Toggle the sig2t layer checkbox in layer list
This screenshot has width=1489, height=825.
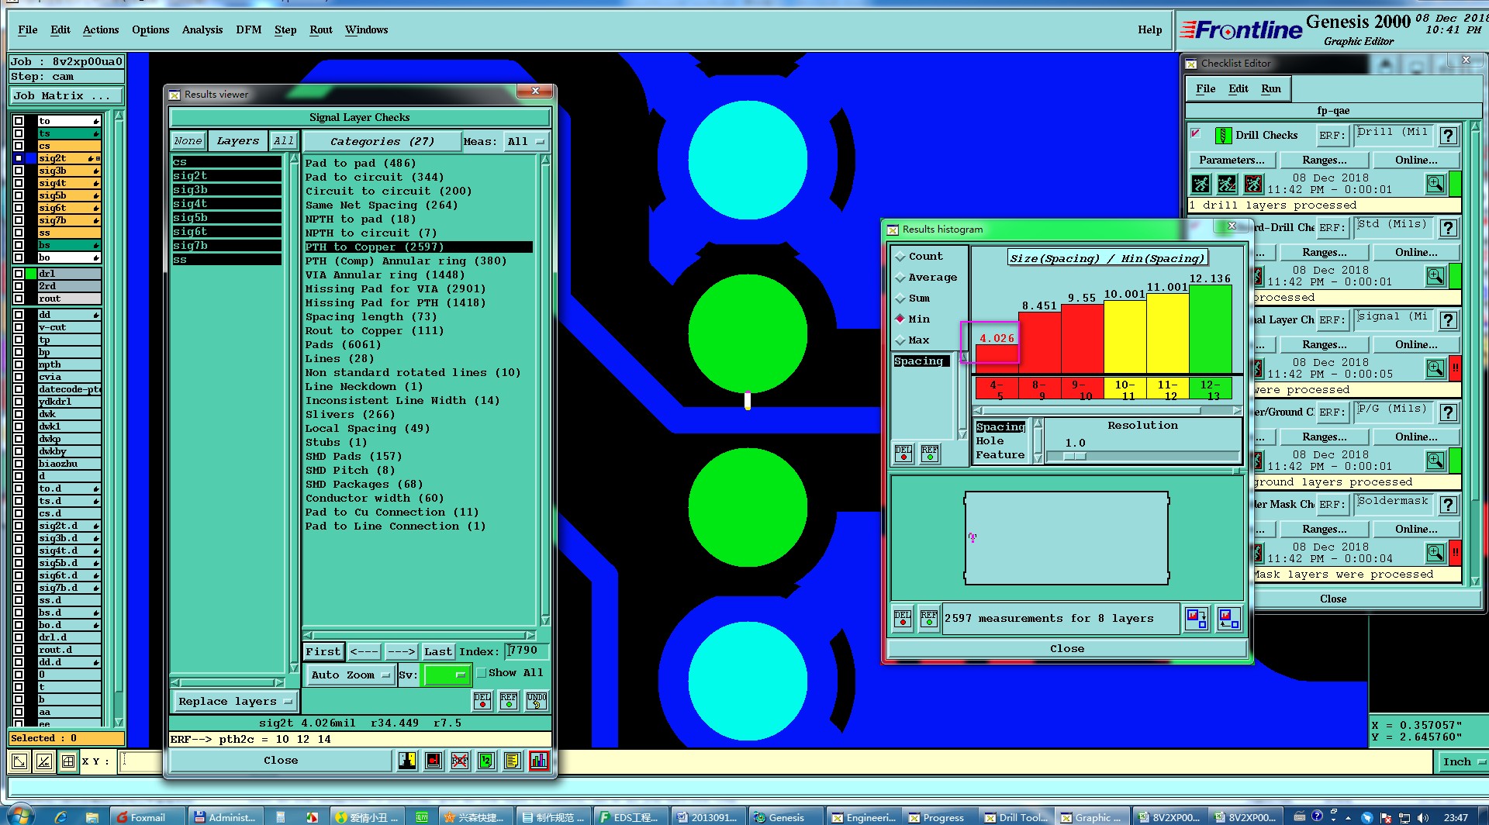(19, 158)
